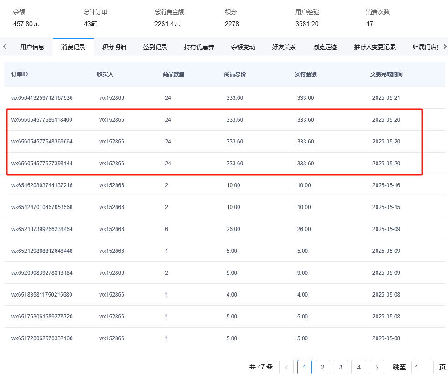Click the total spending value 2261.4元

coord(167,24)
